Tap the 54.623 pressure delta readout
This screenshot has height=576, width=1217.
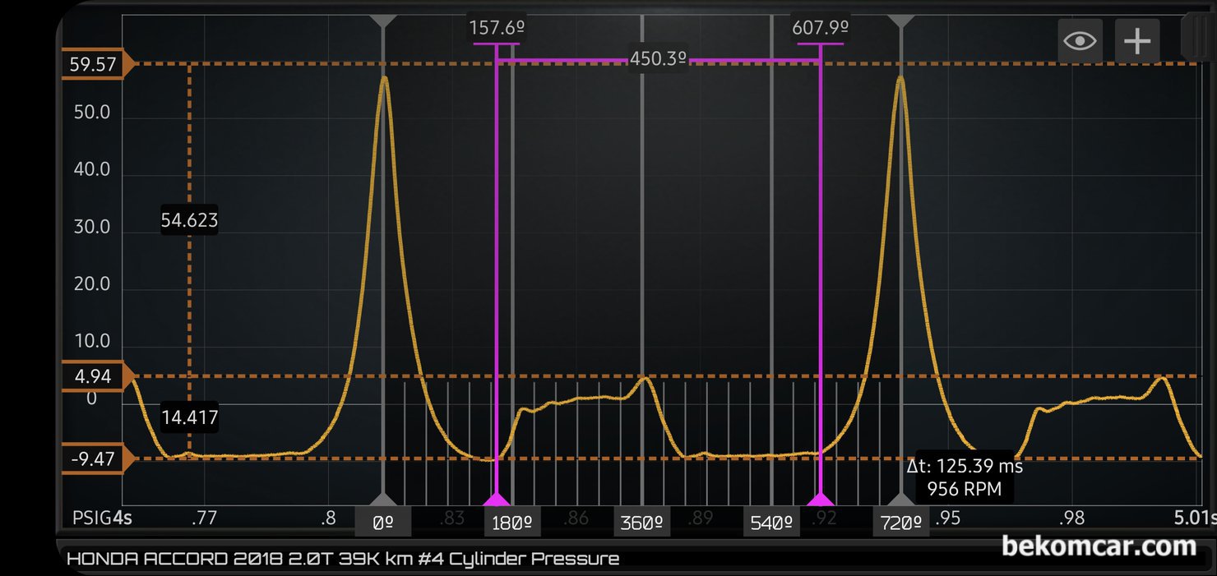coord(189,220)
